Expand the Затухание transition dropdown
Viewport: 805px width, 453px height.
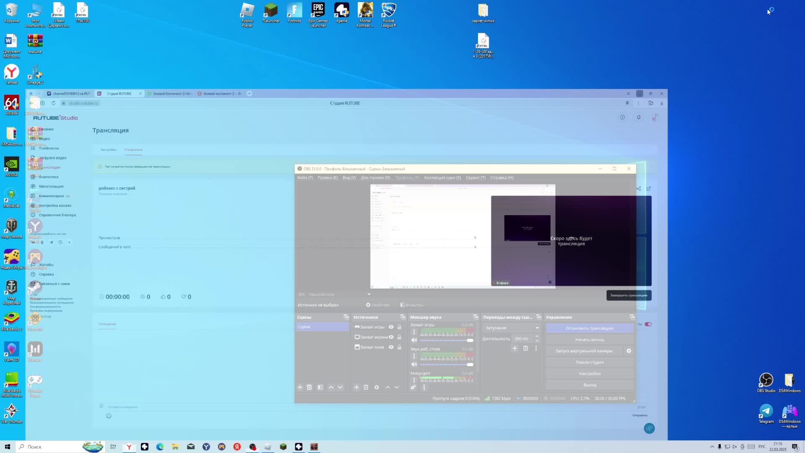pyautogui.click(x=537, y=328)
